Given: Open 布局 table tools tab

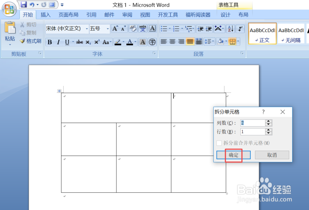Looking at the screenshot, I should pyautogui.click(x=243, y=15).
